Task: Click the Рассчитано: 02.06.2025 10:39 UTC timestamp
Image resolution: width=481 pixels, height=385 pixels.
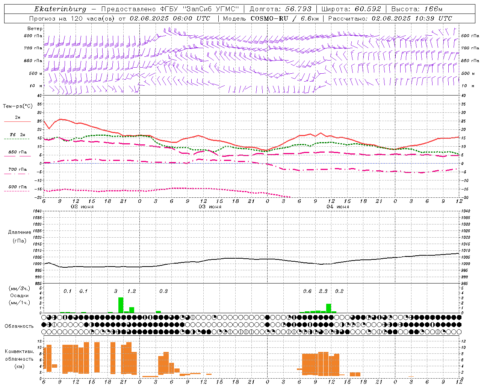Action: click(x=390, y=18)
